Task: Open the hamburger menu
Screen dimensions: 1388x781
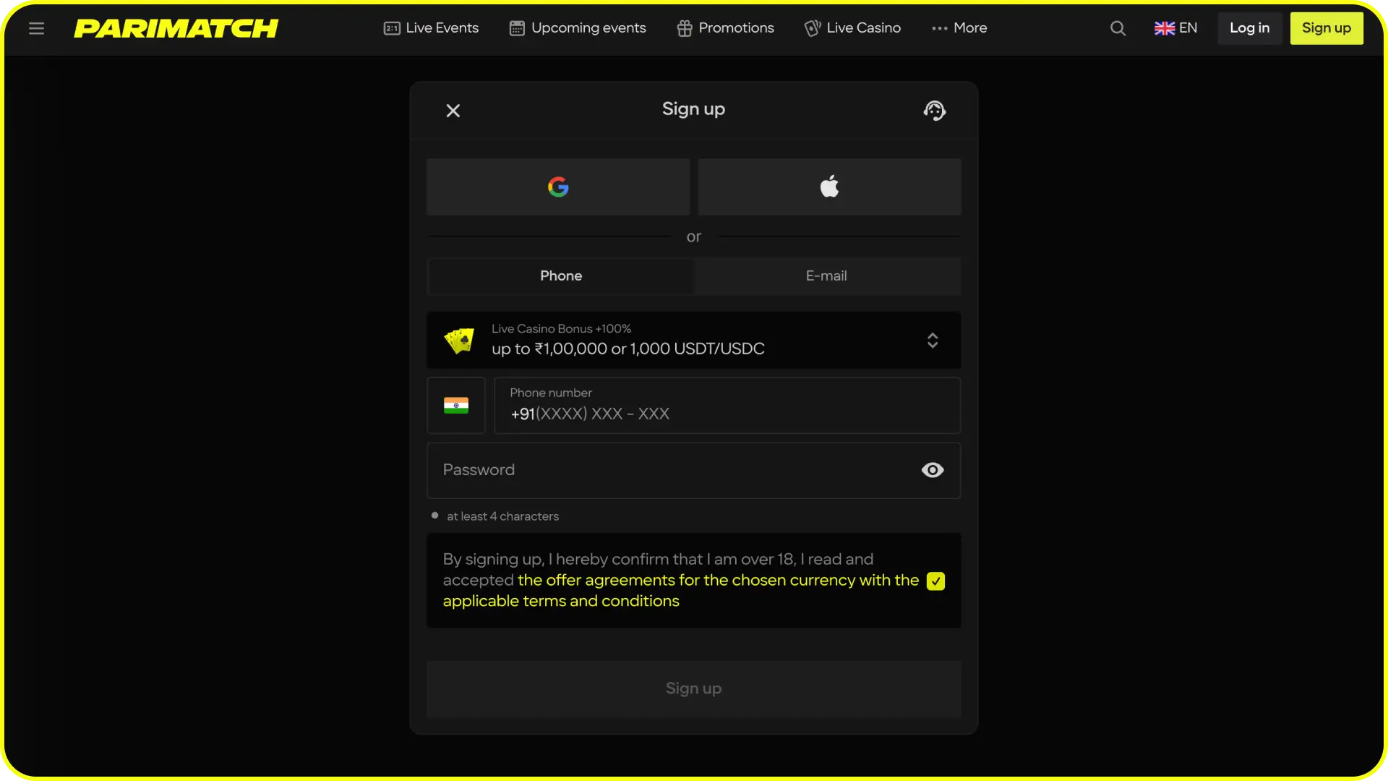Action: pyautogui.click(x=36, y=28)
